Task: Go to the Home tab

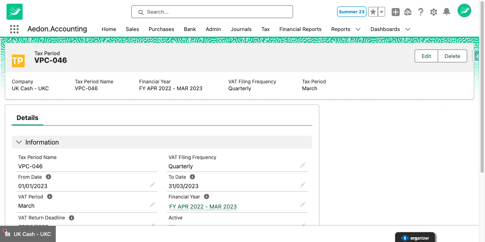Action: 109,29
